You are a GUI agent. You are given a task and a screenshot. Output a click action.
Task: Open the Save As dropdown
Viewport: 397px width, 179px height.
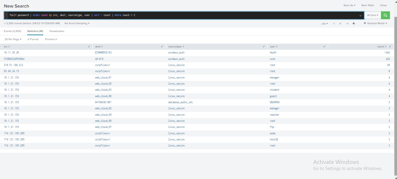point(349,5)
